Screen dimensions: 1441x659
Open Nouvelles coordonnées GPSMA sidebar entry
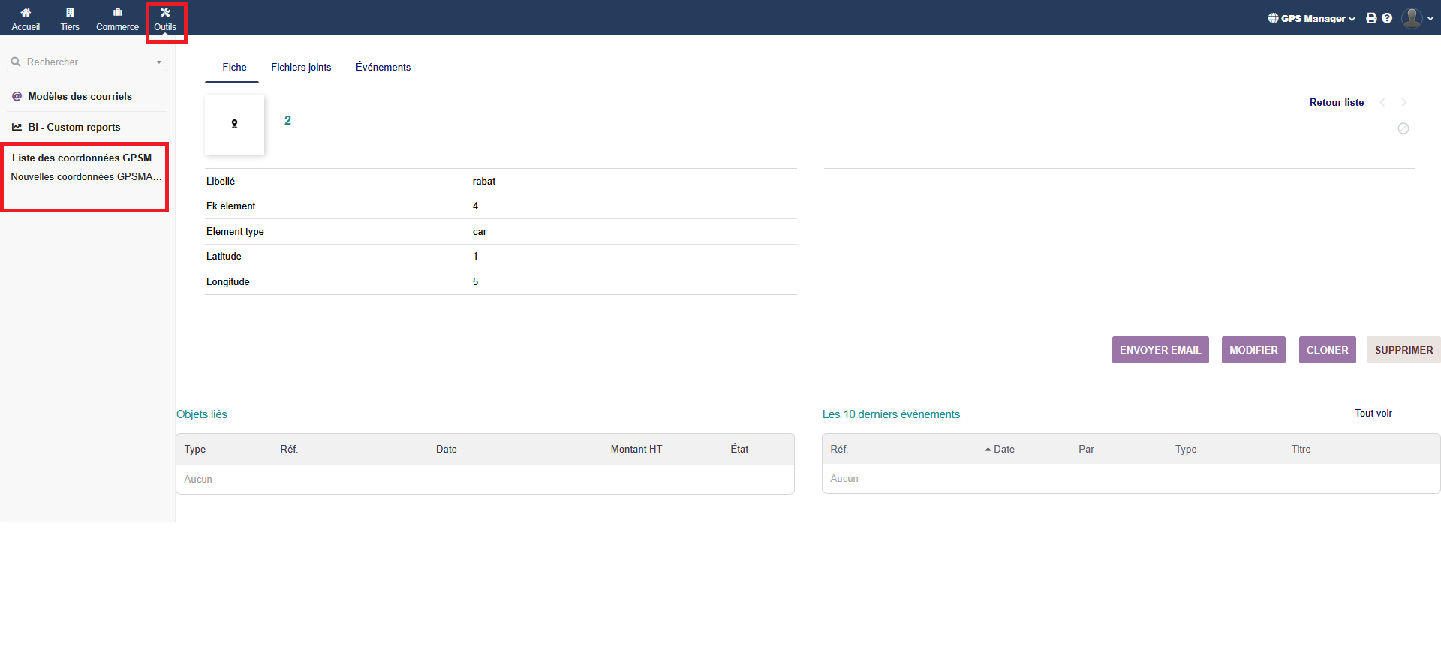86,176
